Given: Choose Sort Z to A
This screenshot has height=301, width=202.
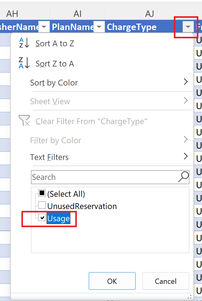Looking at the screenshot, I should pos(55,64).
